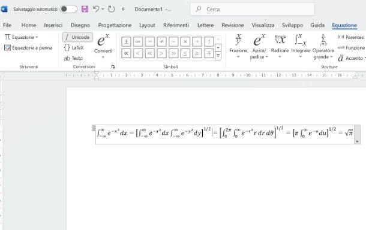The width and height of the screenshot is (366, 230).
Task: Insert the equals symbol
Action: coord(150,42)
